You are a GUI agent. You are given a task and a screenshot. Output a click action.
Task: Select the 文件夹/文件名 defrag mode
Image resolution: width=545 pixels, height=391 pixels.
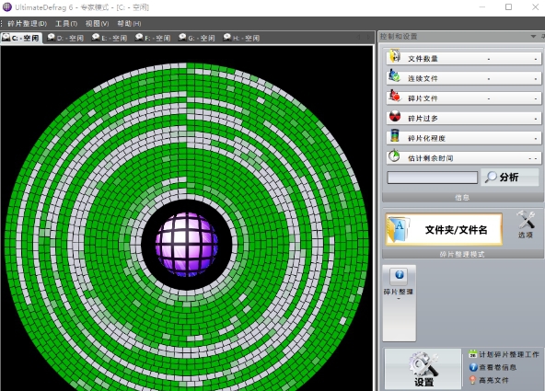pos(444,229)
